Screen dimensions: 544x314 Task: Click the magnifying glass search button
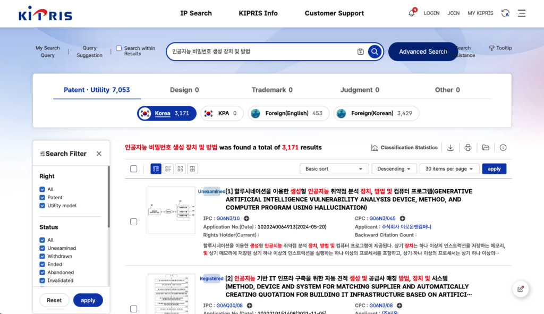pos(375,52)
